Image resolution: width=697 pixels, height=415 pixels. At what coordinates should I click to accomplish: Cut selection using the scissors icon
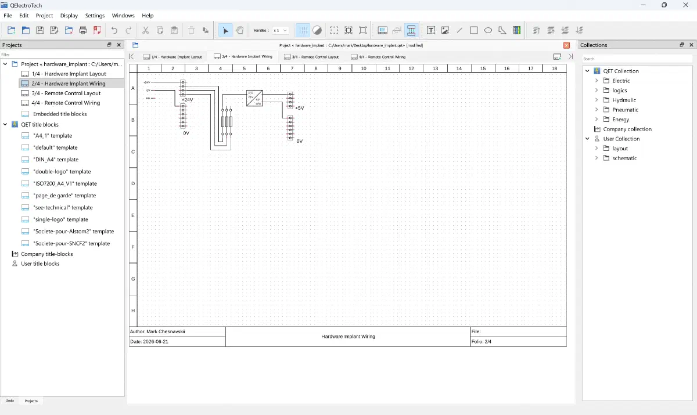click(x=146, y=30)
